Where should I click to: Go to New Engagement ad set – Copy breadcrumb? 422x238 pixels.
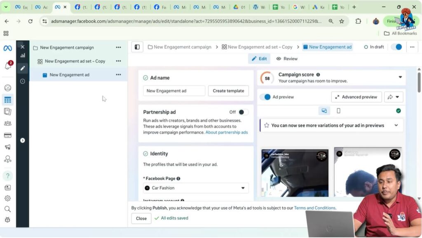[x=257, y=47]
